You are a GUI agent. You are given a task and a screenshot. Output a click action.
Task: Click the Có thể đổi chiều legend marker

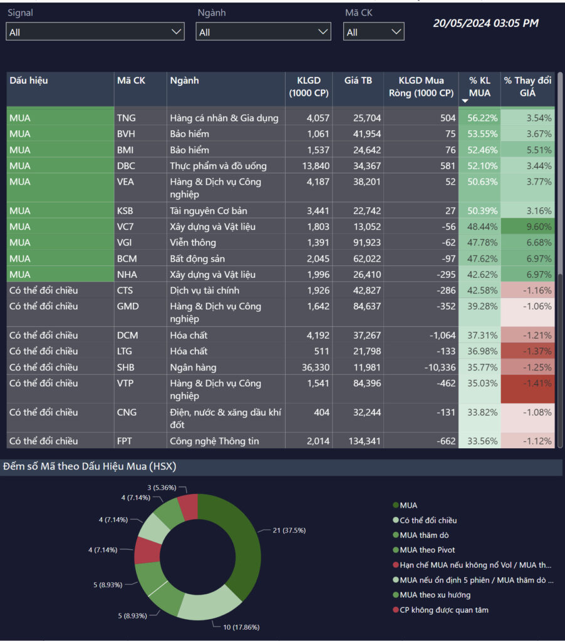tap(395, 520)
